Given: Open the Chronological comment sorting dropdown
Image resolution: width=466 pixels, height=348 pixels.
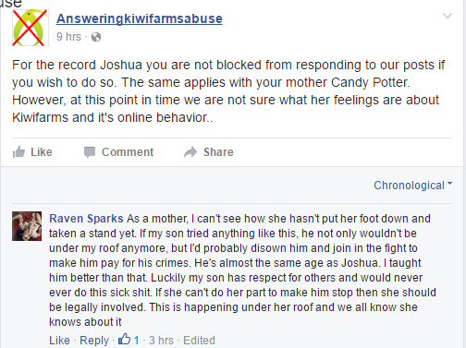Looking at the screenshot, I should click(x=413, y=186).
